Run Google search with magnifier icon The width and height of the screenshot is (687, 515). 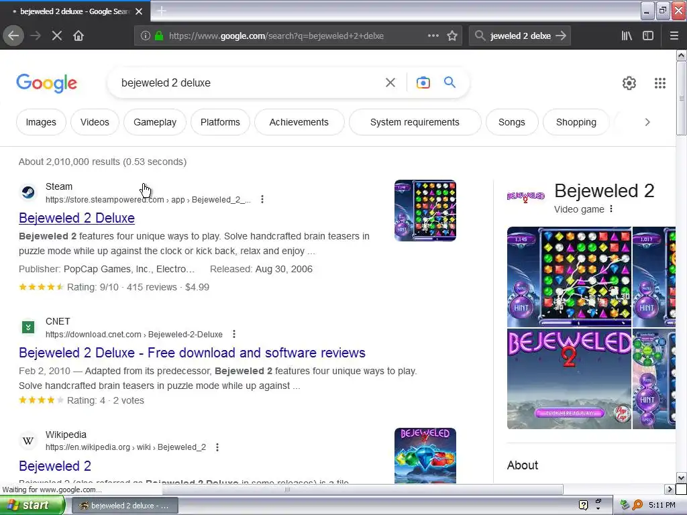pyautogui.click(x=450, y=82)
